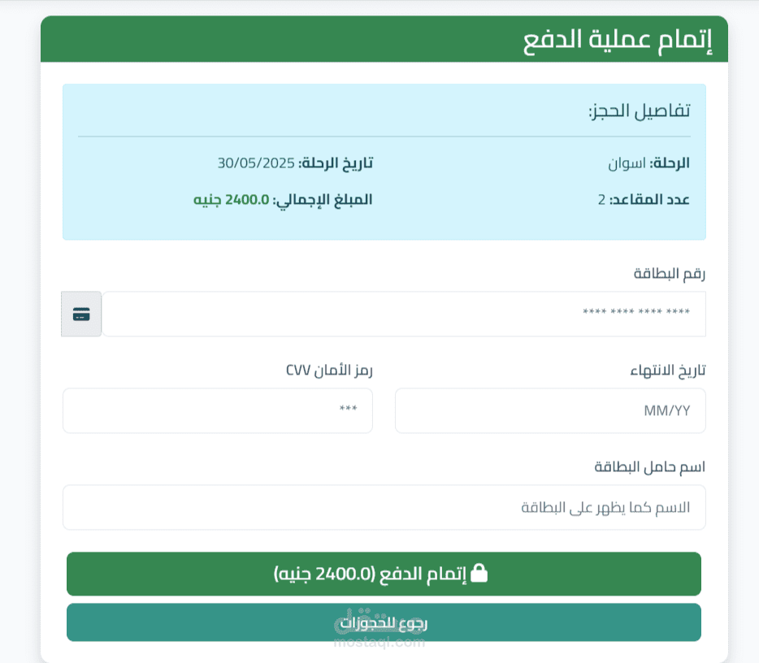This screenshot has height=663, width=759.
Task: Click the lock icon on payment button
Action: (479, 574)
